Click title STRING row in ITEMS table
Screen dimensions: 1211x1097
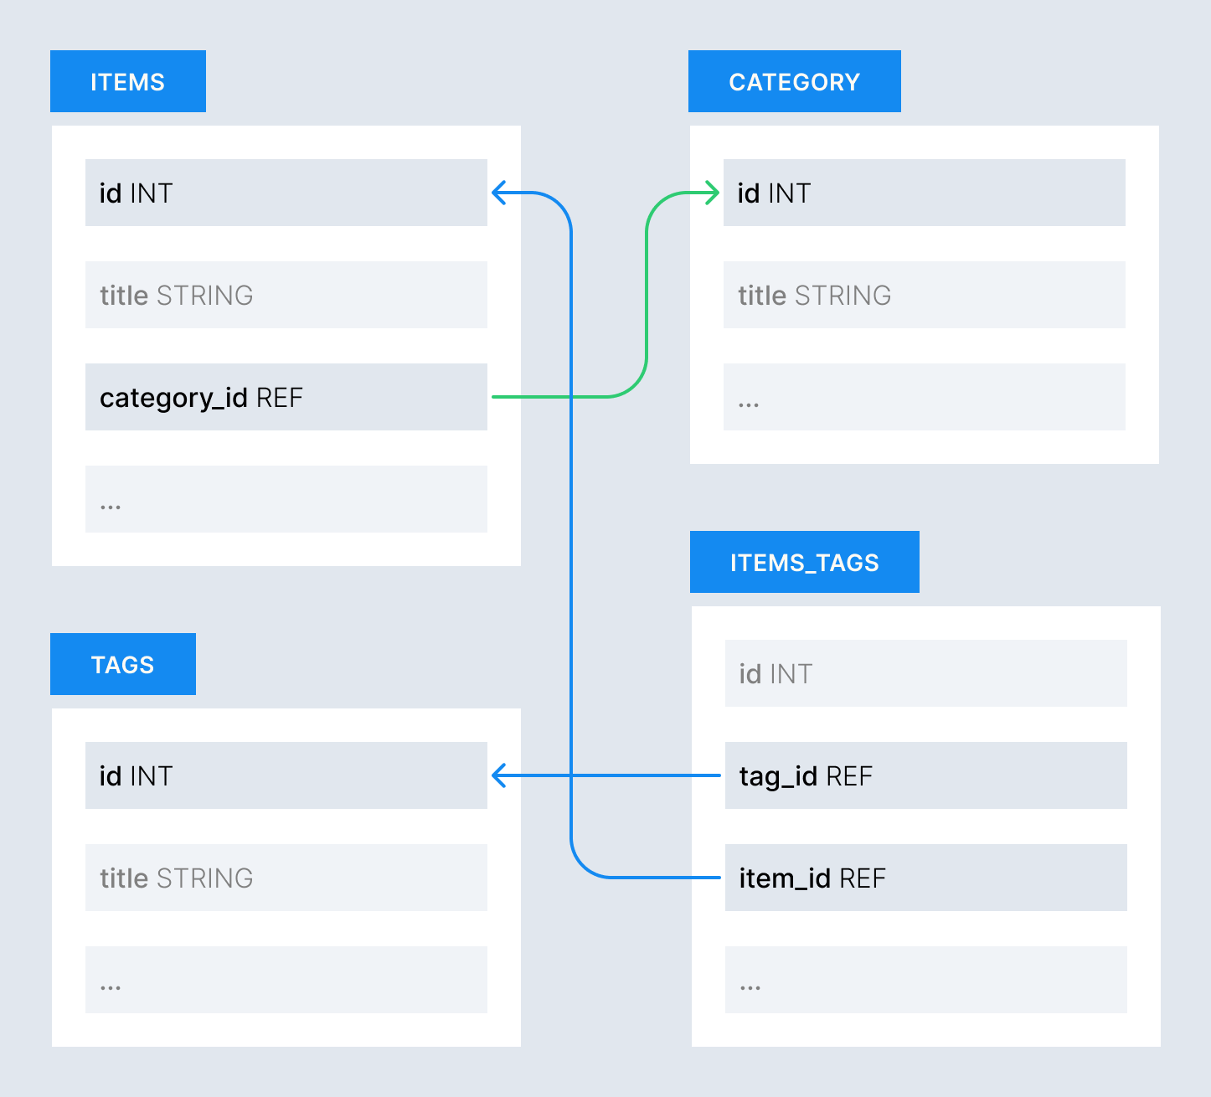tap(286, 295)
